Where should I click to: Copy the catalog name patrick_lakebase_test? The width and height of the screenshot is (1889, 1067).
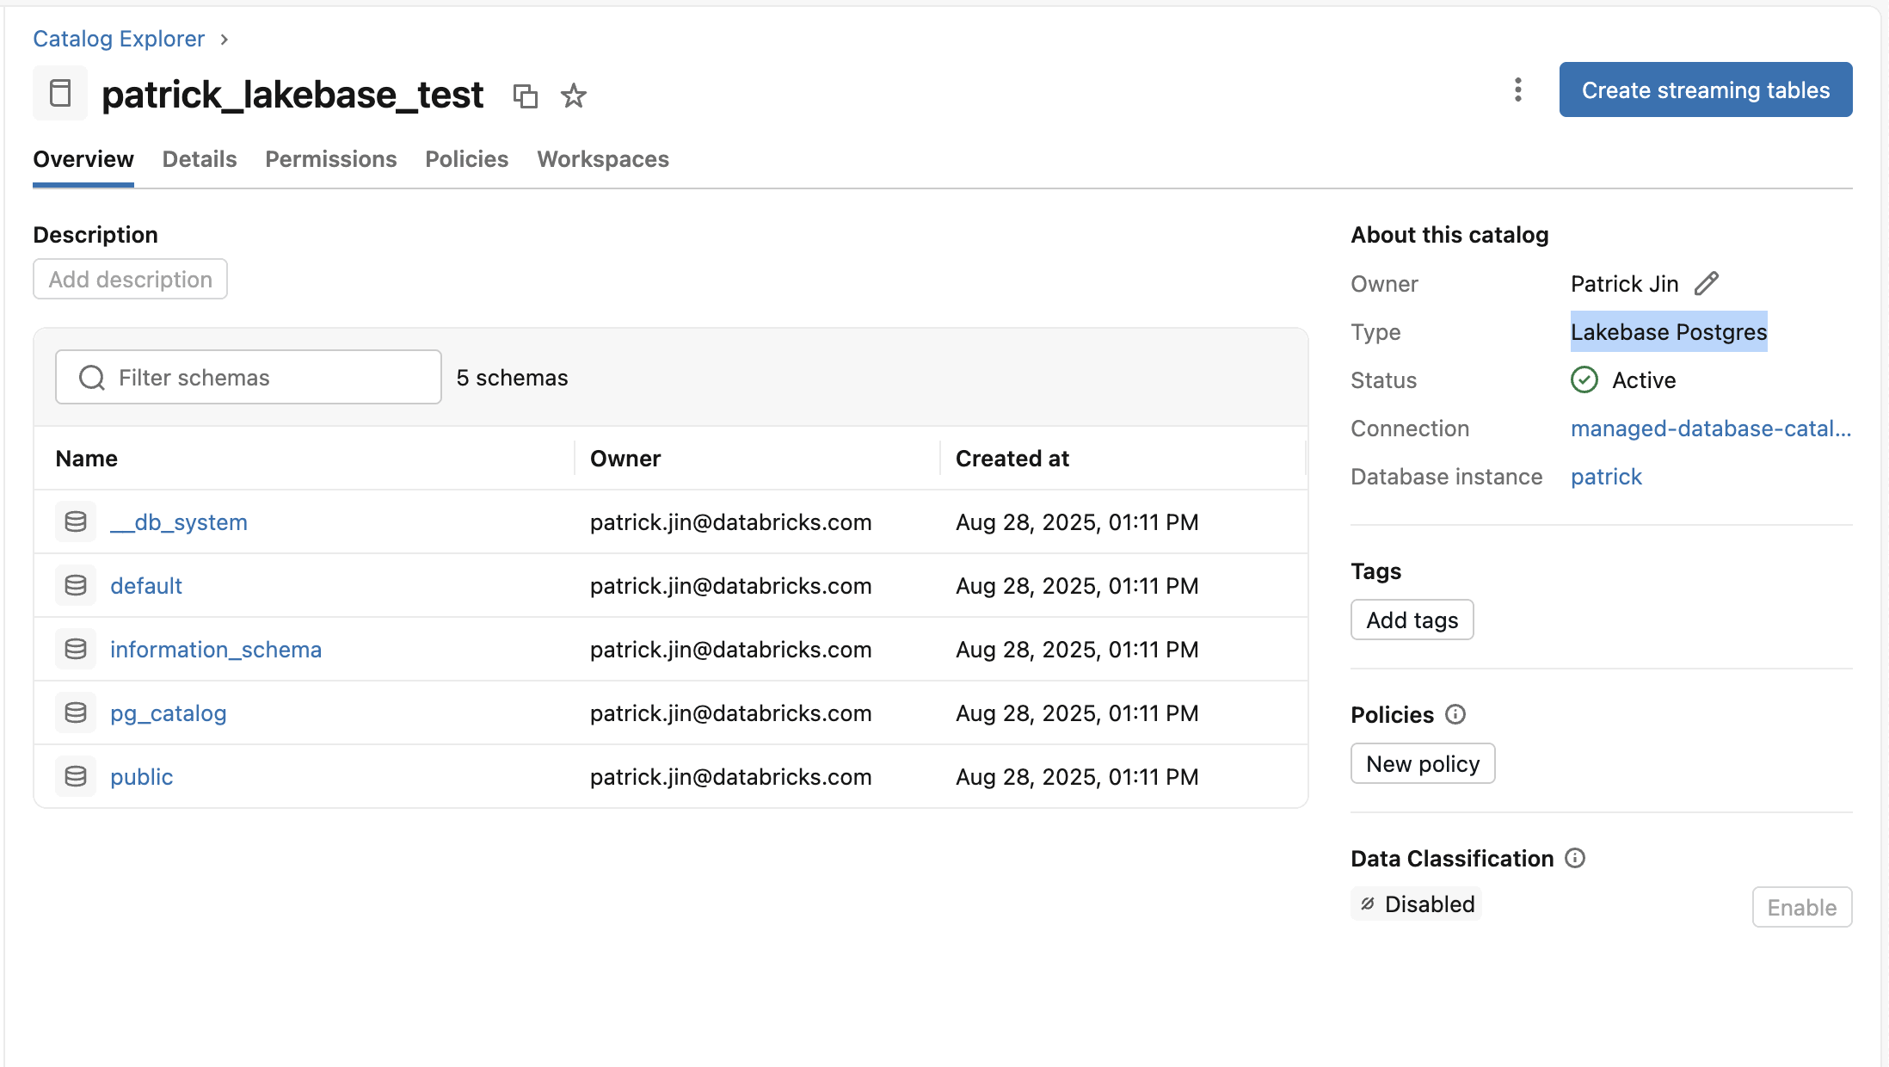click(525, 96)
